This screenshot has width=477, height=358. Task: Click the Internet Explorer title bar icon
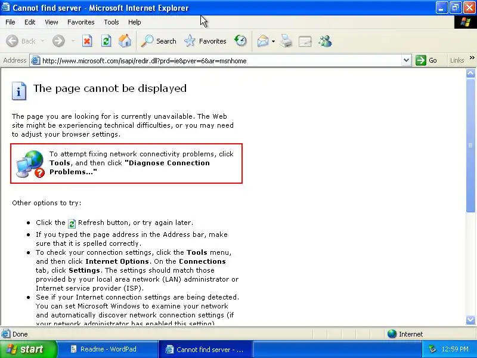coord(6,7)
